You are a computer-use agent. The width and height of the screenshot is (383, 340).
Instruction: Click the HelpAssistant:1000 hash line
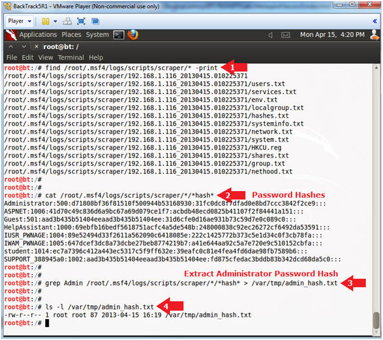(x=167, y=227)
